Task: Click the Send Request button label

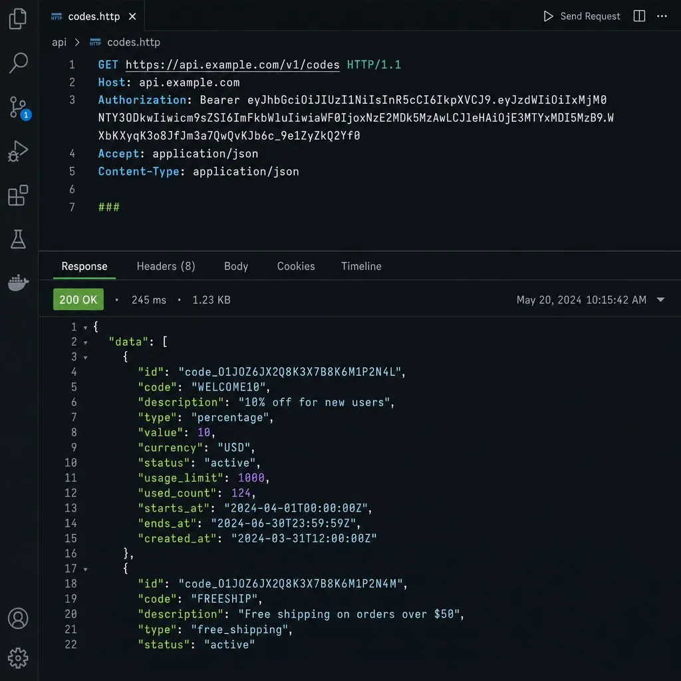Action: 590,16
